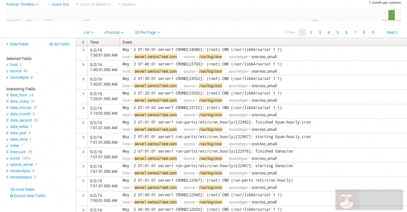Viewport: 407px width, 212px height.
Task: Click event text CROND[23392] line
Action: 202,93
